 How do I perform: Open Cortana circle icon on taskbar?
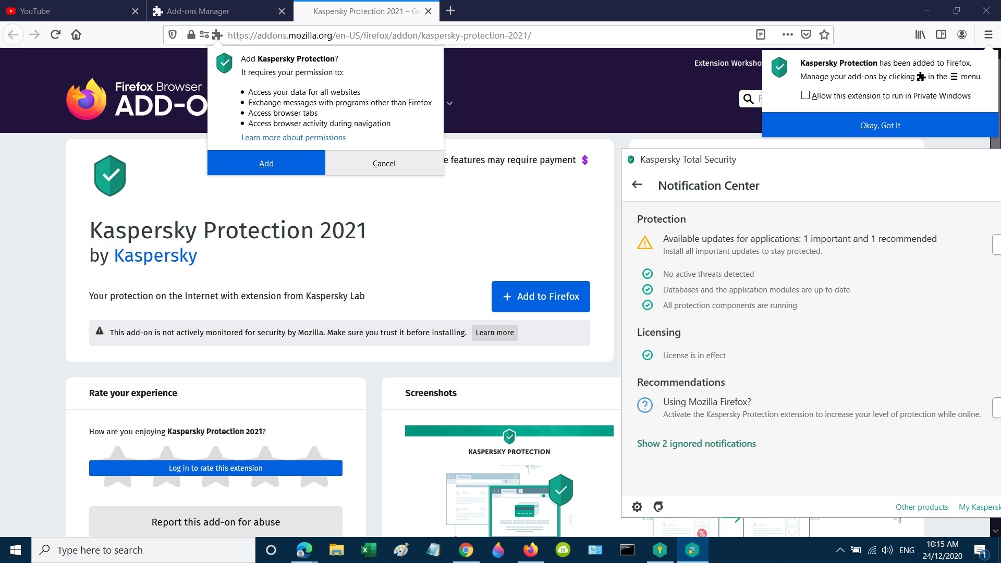pyautogui.click(x=271, y=550)
